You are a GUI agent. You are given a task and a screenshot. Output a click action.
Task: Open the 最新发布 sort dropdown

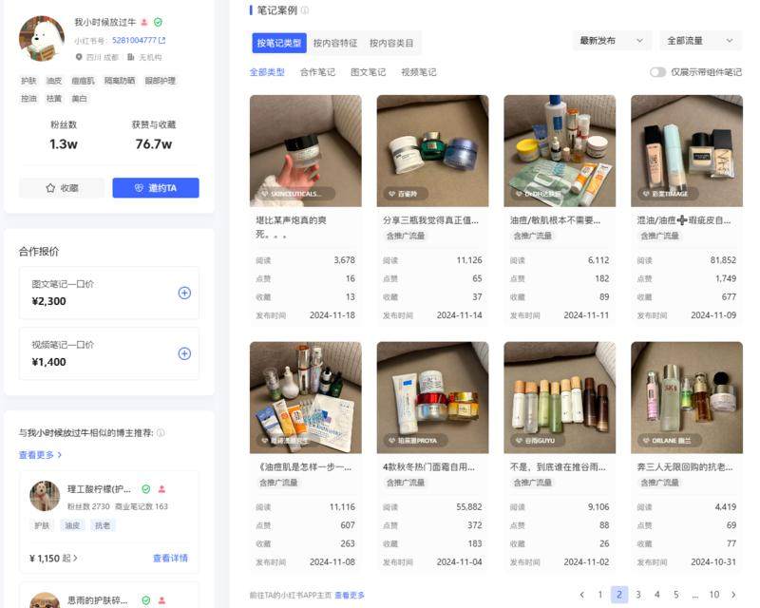click(612, 41)
